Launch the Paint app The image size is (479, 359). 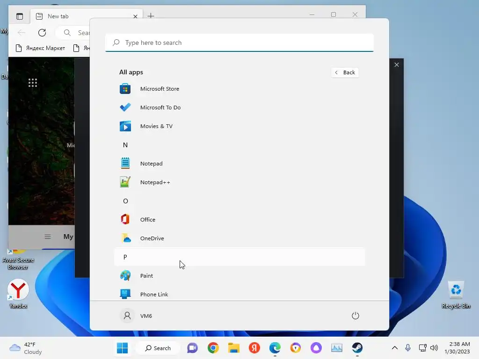[x=239, y=276]
